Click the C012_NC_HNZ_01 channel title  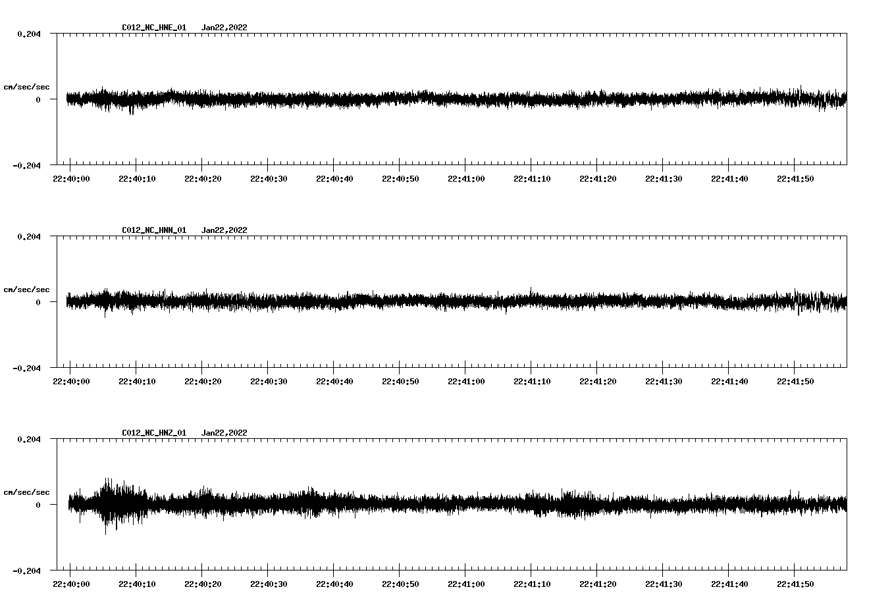click(154, 433)
